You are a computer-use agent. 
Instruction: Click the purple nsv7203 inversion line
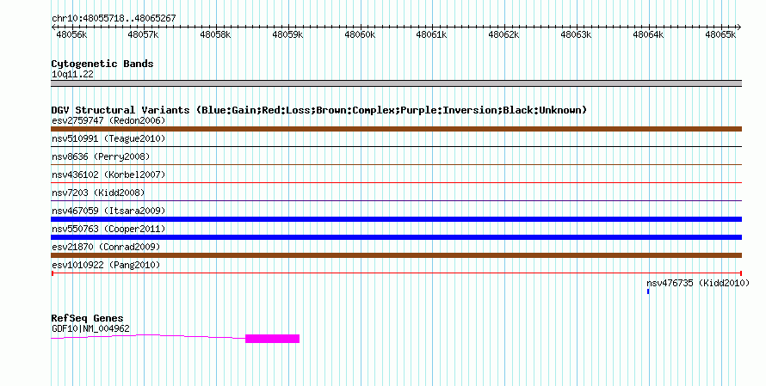click(x=396, y=200)
